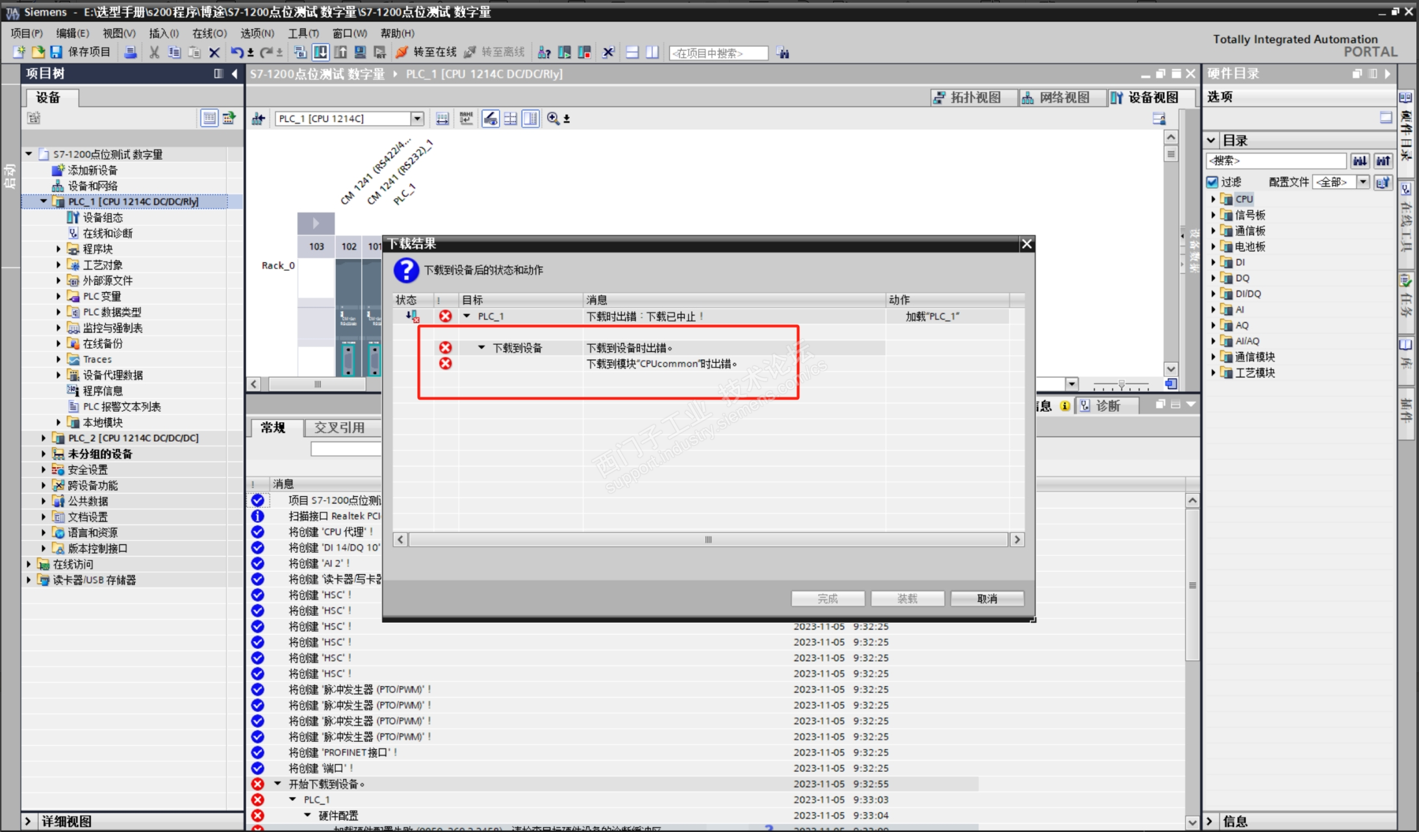Open the 在线(O) menu
This screenshot has width=1419, height=832.
pos(209,33)
